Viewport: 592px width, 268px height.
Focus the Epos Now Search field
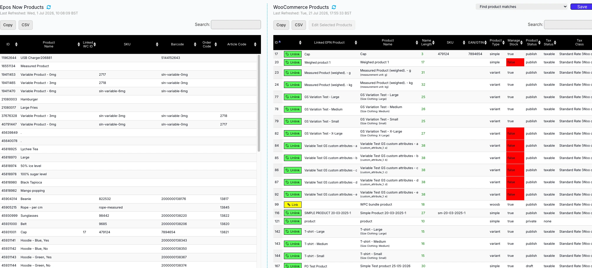point(236,24)
